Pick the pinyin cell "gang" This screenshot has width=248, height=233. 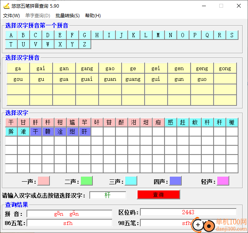87,68
